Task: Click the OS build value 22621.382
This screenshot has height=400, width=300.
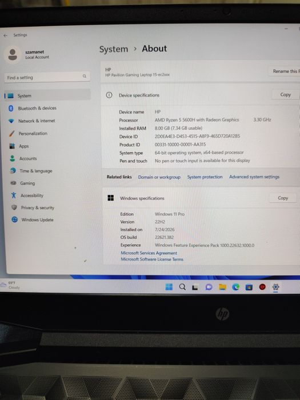Action: point(164,237)
